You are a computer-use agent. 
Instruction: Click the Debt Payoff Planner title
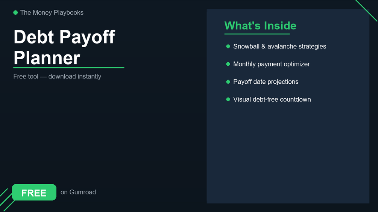point(64,47)
